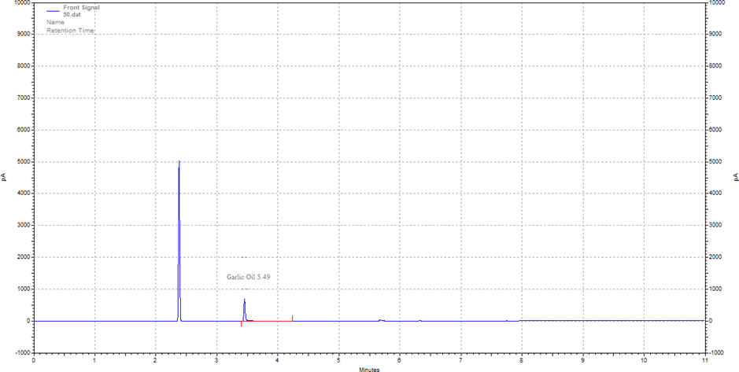Click the 'Name' legend entry
The height and width of the screenshot is (372, 739).
(x=55, y=23)
